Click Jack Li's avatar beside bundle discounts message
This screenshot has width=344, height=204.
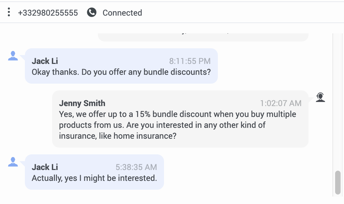coord(13,56)
